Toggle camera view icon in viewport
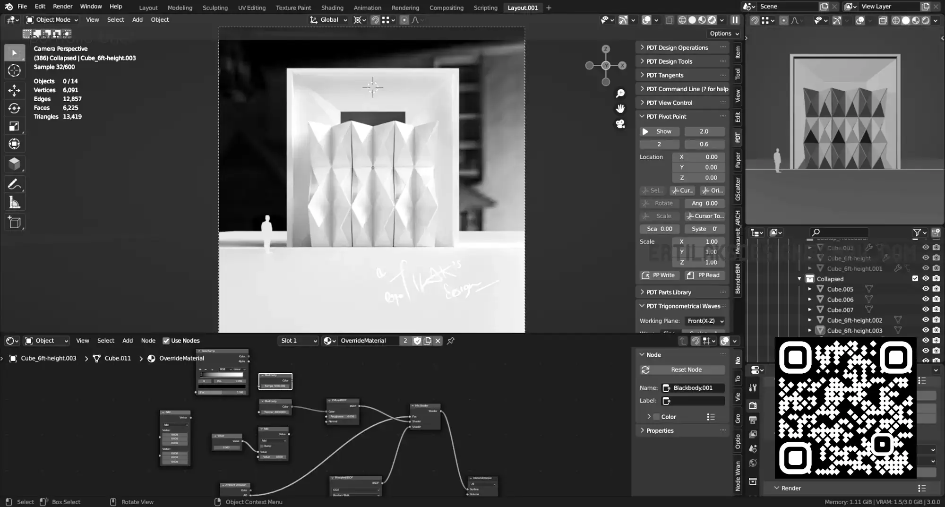The height and width of the screenshot is (507, 945). pyautogui.click(x=620, y=124)
